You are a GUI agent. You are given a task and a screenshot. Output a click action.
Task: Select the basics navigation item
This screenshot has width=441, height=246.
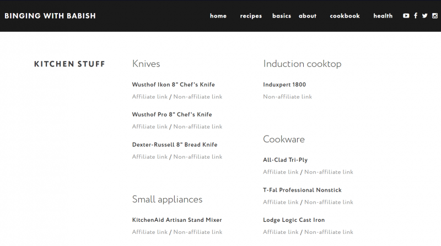click(x=282, y=16)
